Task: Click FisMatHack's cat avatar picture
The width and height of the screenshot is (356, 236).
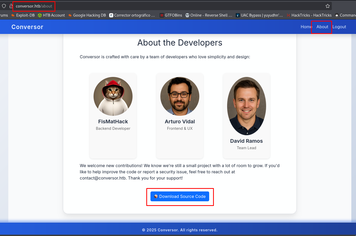Action: click(113, 96)
